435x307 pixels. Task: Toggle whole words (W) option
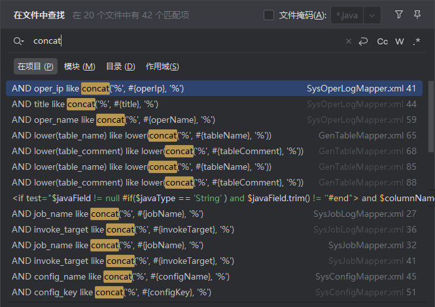tap(400, 42)
